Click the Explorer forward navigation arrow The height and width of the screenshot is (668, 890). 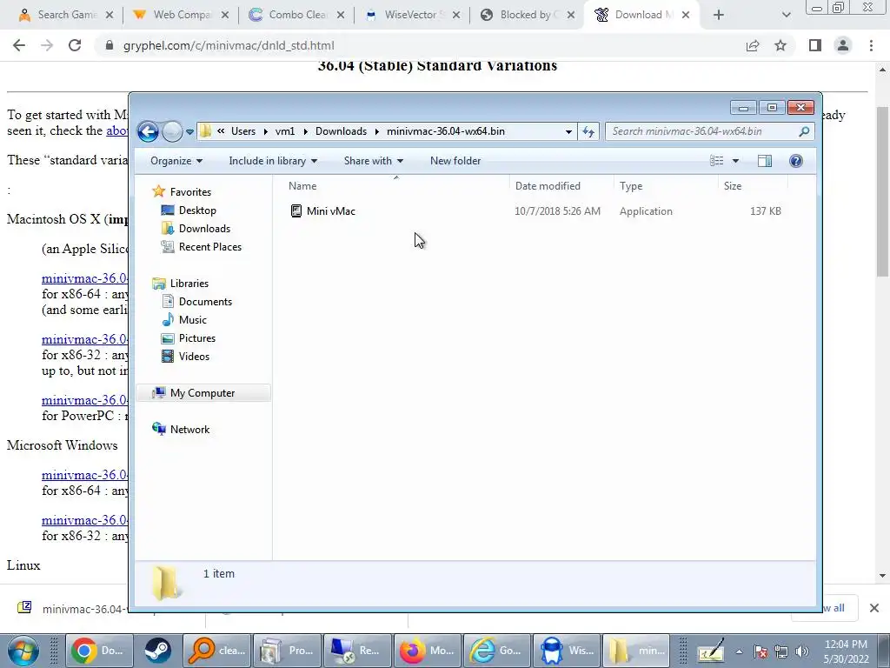172,132
